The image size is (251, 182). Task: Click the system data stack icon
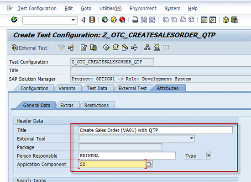click(x=157, y=48)
